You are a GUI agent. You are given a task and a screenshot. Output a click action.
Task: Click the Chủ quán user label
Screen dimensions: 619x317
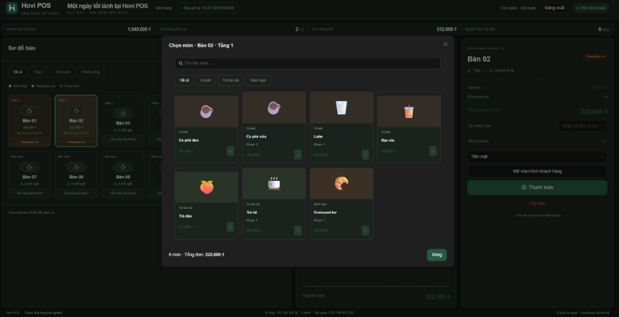518,8
